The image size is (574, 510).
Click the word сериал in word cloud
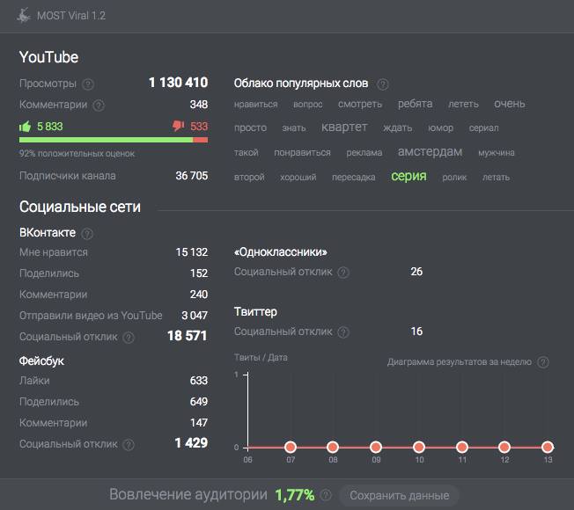coord(483,128)
